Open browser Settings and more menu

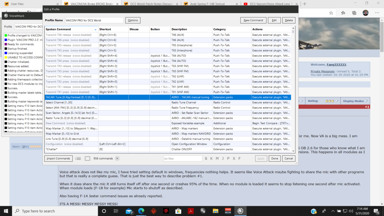click(377, 13)
